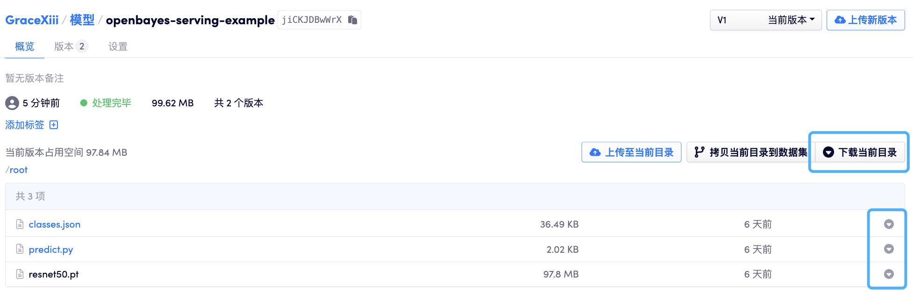Click 拷贝当前目录到数据集 button

(751, 152)
